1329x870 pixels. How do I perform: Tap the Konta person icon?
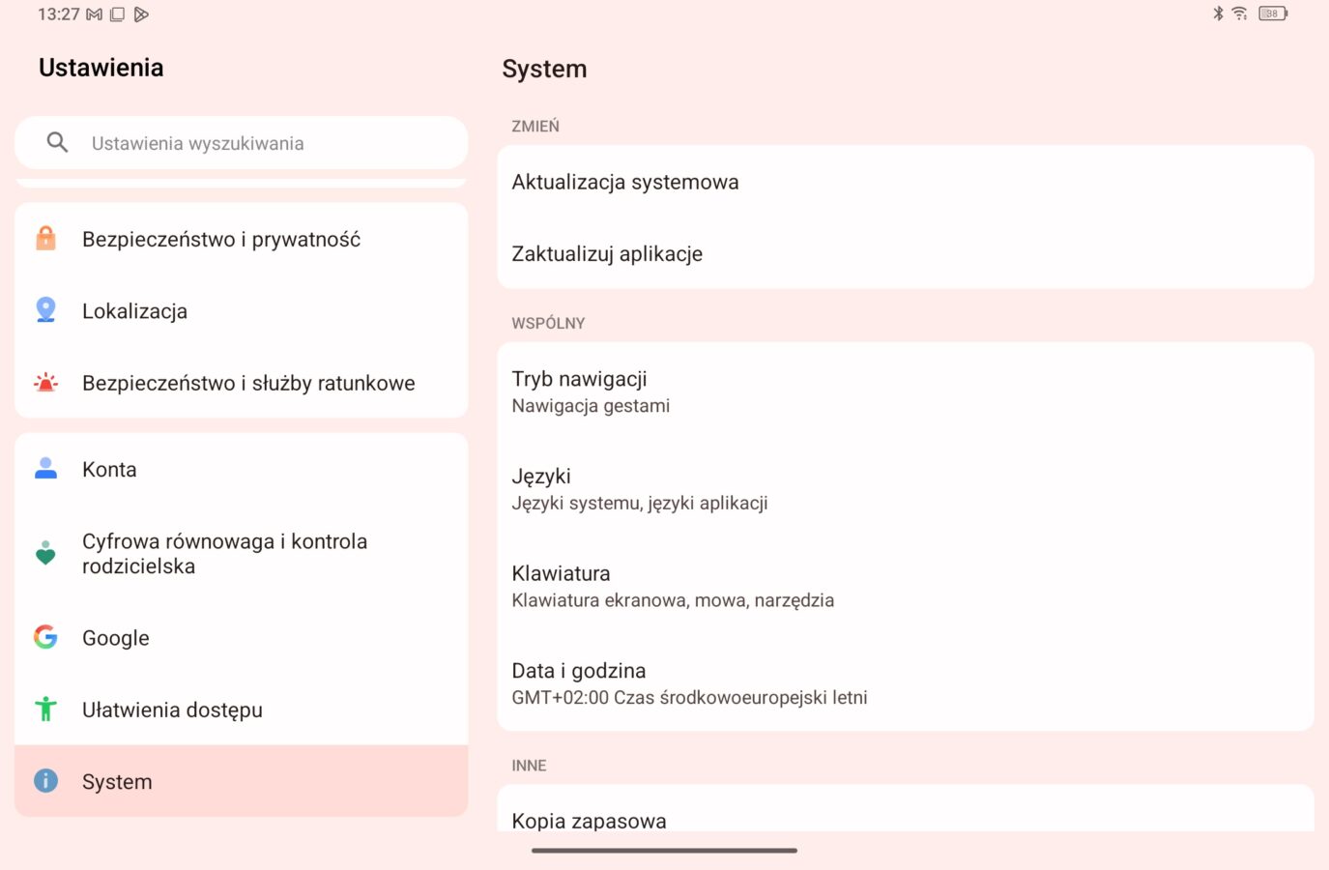[45, 469]
